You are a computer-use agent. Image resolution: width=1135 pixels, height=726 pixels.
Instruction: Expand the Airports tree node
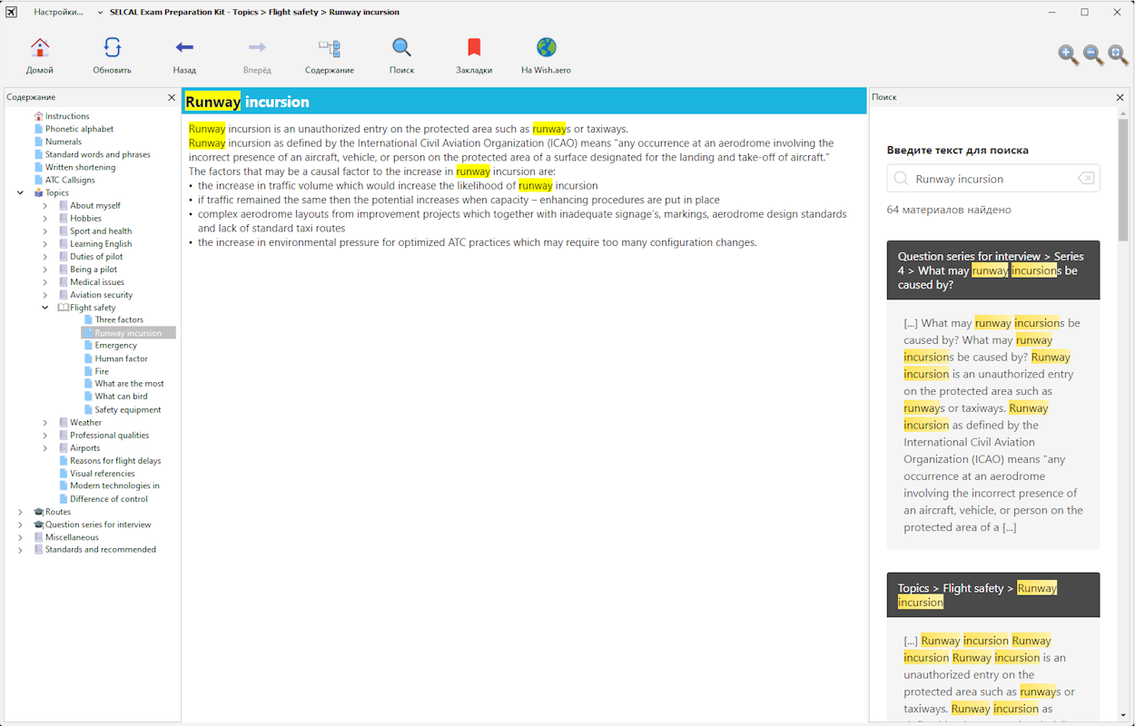click(x=44, y=447)
